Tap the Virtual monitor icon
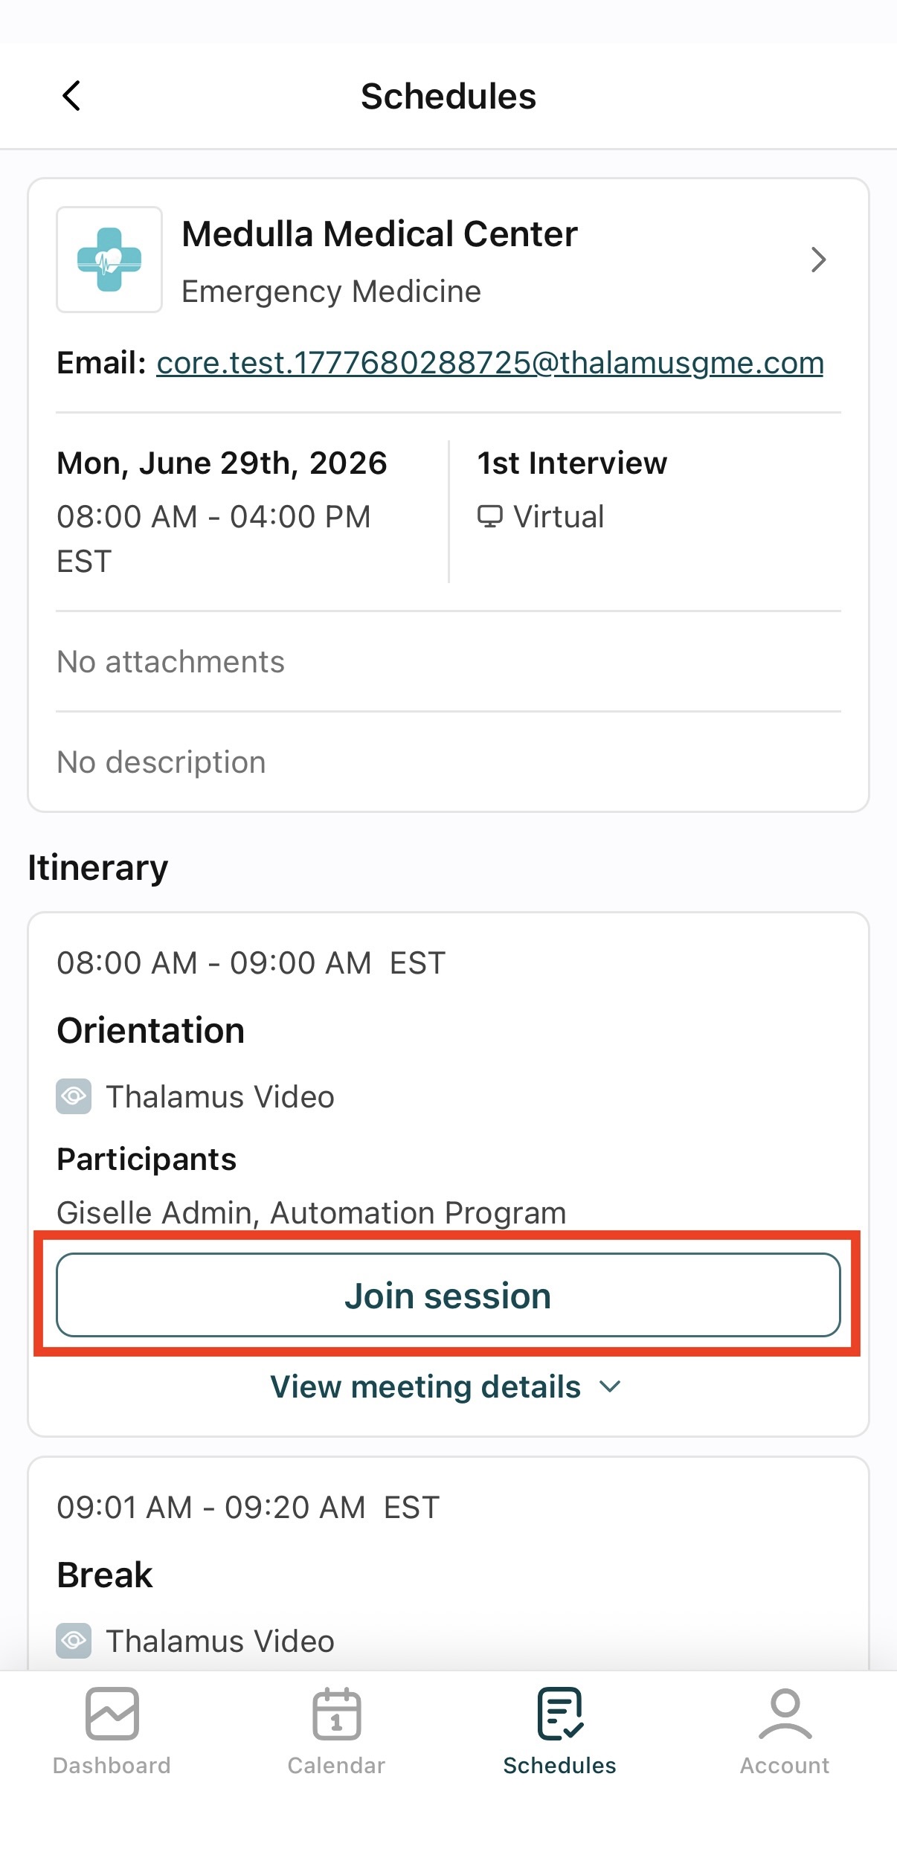Screen dimensions: 897x1855 click(x=489, y=516)
